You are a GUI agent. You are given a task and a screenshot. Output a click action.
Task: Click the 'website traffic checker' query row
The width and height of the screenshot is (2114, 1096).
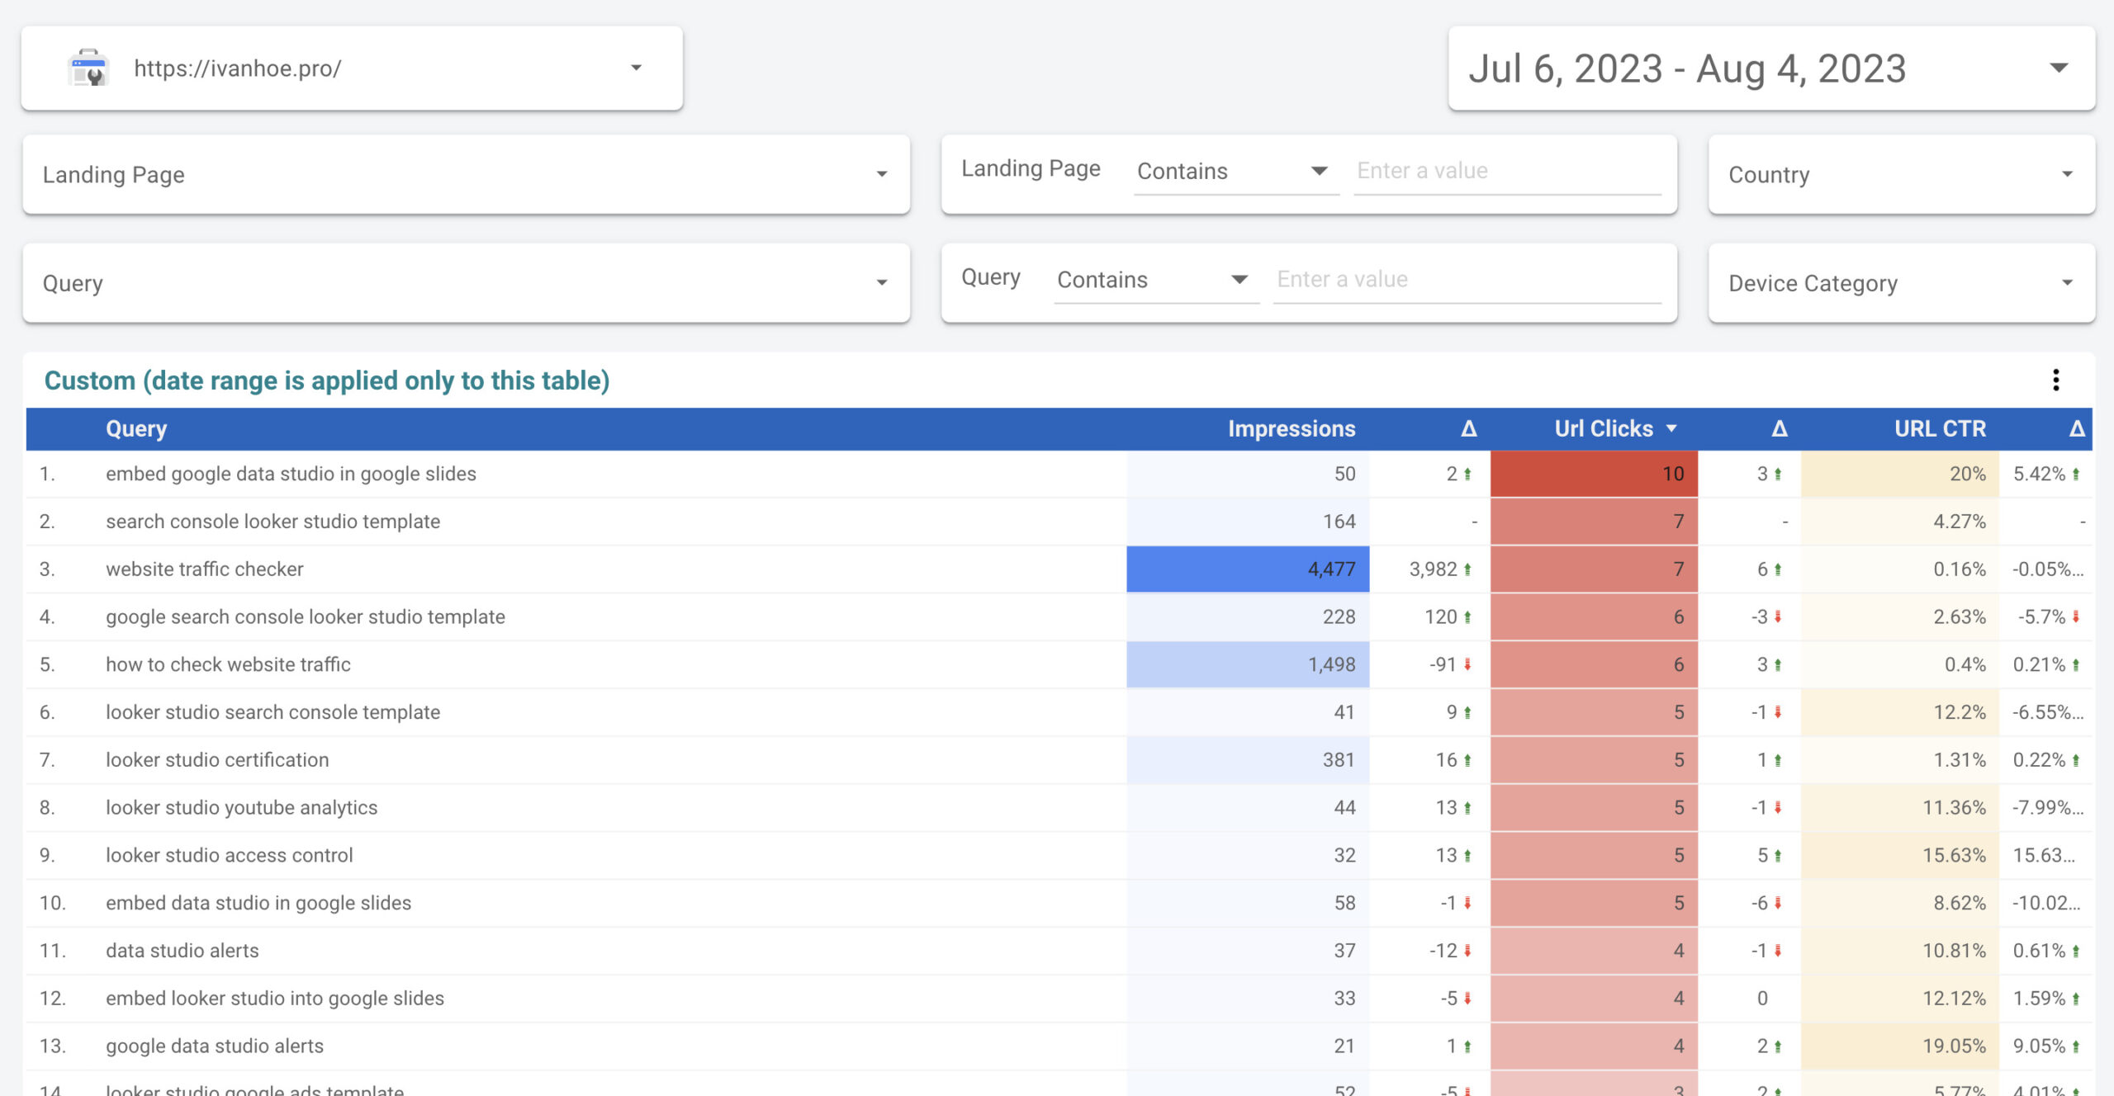point(205,569)
